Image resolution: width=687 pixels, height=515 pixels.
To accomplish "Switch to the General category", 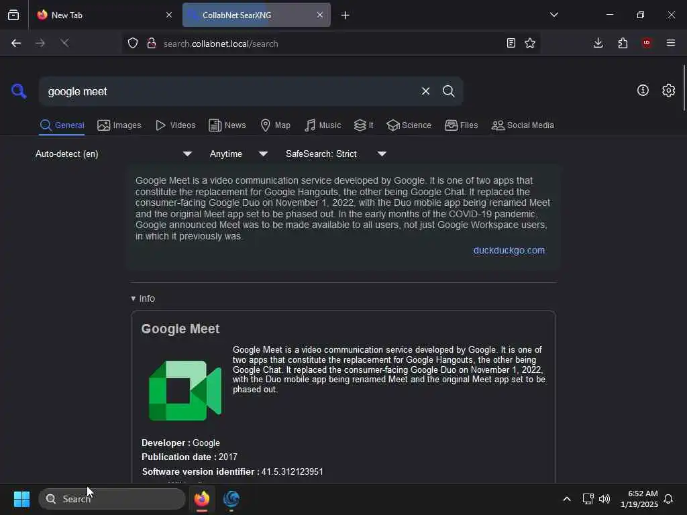I will coord(62,125).
